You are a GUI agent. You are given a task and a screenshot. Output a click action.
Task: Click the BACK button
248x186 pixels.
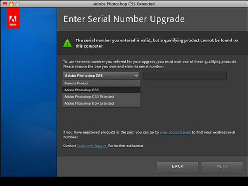point(177,166)
